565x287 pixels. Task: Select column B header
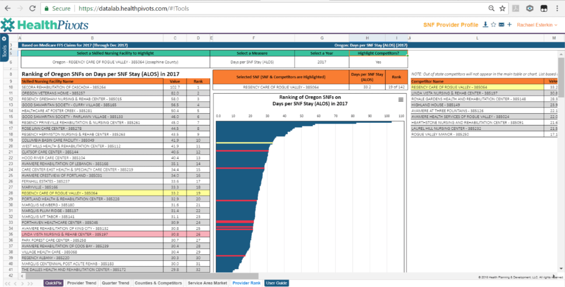92,38
